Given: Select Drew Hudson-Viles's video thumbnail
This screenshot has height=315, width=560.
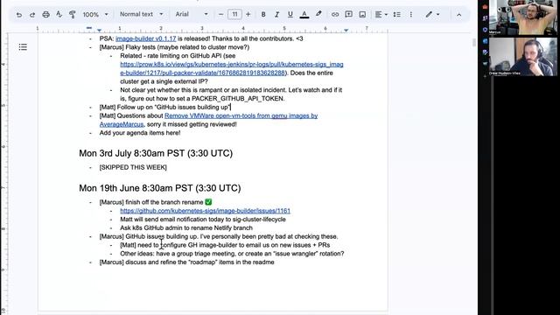Looking at the screenshot, I should (523, 56).
